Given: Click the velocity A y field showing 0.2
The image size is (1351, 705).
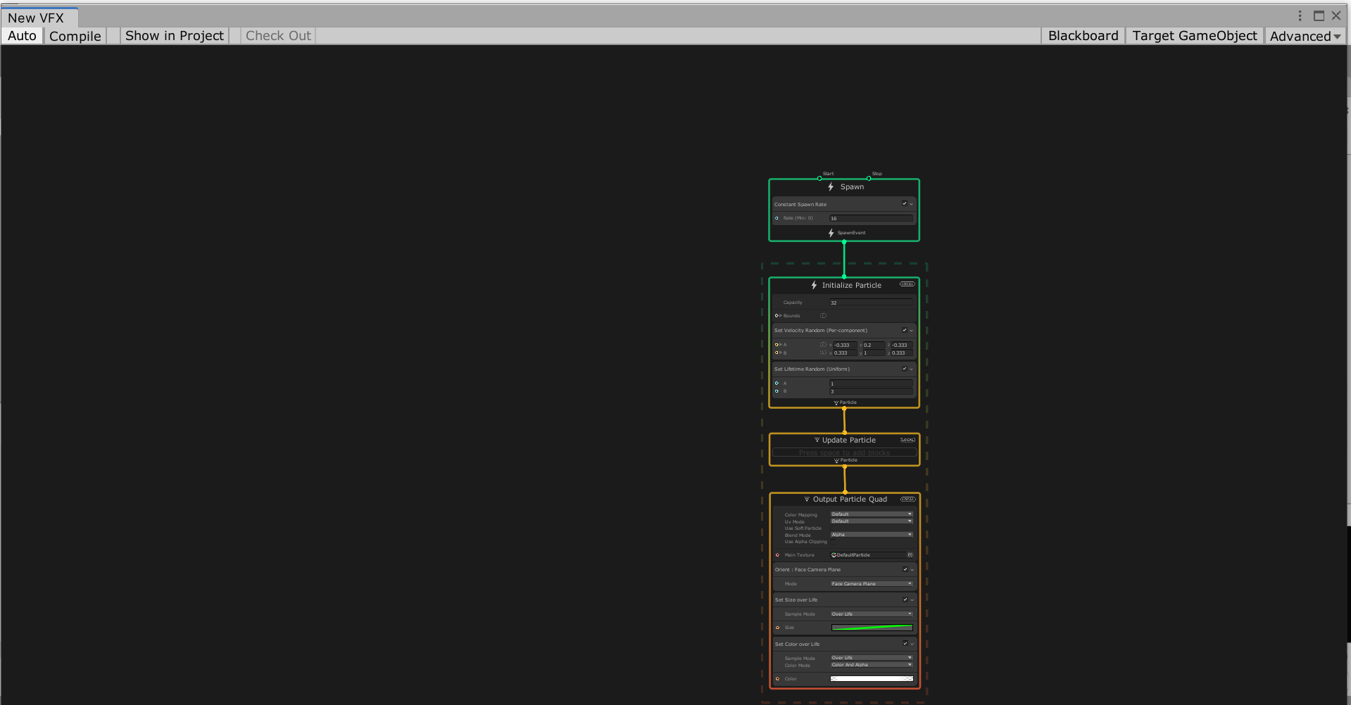Looking at the screenshot, I should click(874, 345).
